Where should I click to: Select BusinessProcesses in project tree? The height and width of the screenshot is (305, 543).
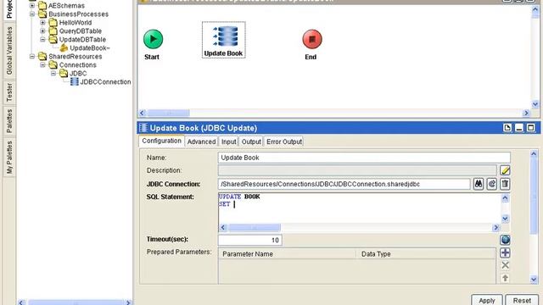78,14
